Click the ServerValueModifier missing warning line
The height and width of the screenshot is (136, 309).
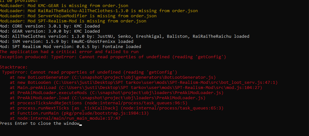tap(78, 16)
